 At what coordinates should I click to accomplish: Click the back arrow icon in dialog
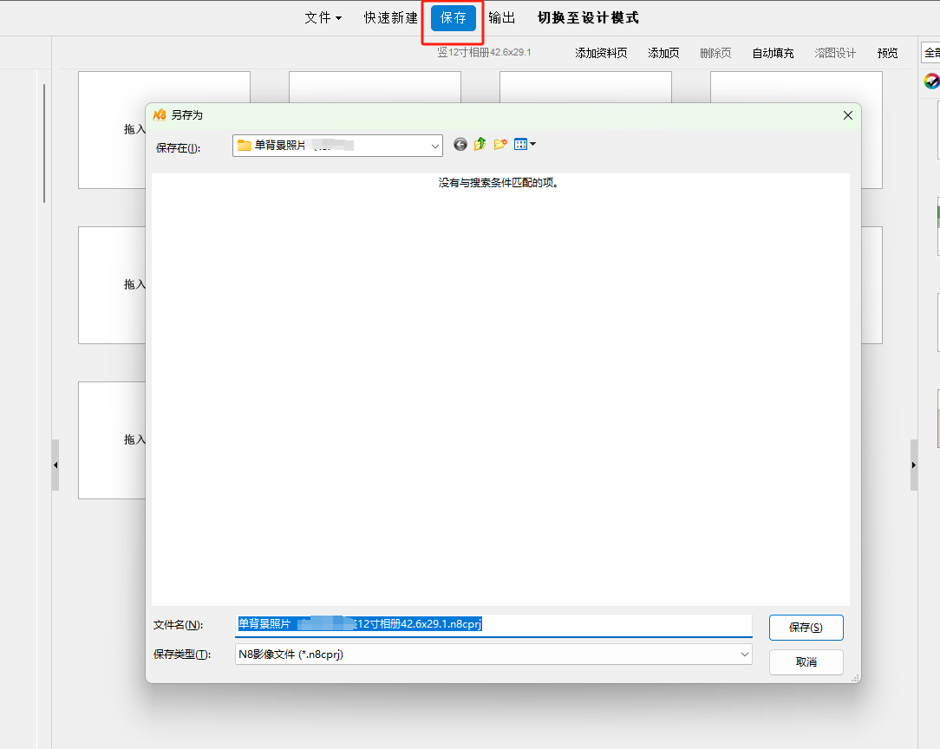(460, 145)
